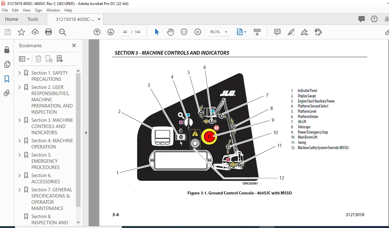The image size is (389, 228).
Task: Open the Page Thumbnails sidebar icon
Action: [x=7, y=64]
